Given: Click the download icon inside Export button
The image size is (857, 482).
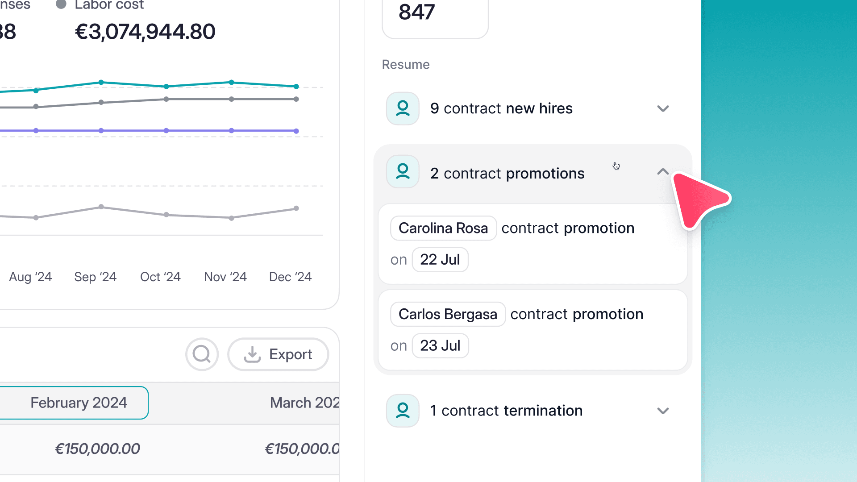Looking at the screenshot, I should click(251, 354).
